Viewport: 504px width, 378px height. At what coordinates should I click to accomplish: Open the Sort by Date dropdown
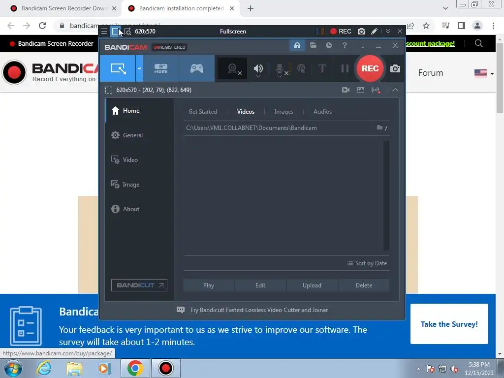[x=367, y=263]
